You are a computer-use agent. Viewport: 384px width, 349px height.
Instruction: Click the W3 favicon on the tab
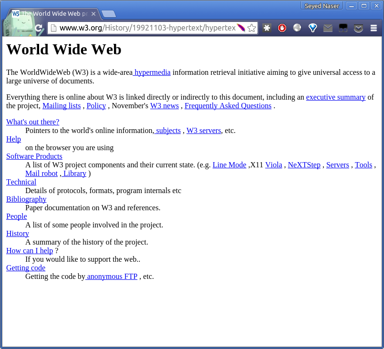point(15,13)
